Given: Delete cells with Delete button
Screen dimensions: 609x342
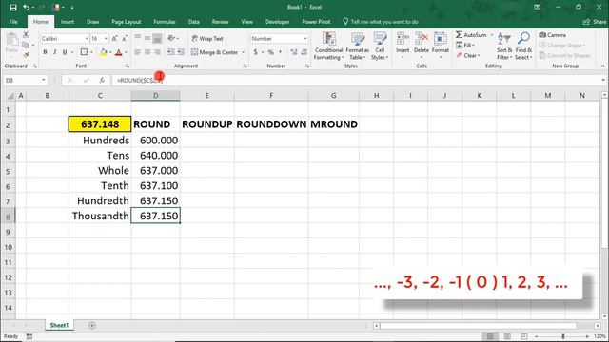Looking at the screenshot, I should point(421,46).
